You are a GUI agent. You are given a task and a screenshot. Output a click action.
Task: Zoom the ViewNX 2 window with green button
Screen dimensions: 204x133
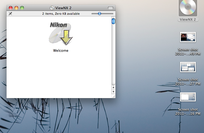[22, 8]
